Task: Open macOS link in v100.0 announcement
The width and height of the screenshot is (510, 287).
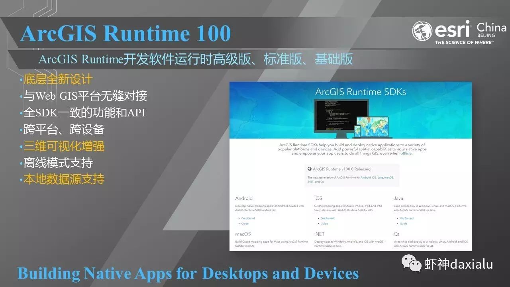Action: pos(389,177)
